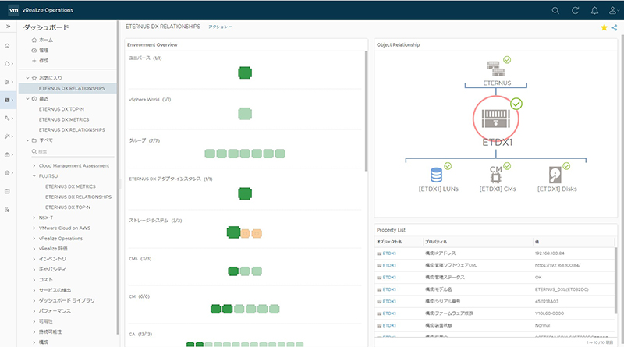Click the share dashboard icon
The width and height of the screenshot is (624, 347).
[x=614, y=27]
